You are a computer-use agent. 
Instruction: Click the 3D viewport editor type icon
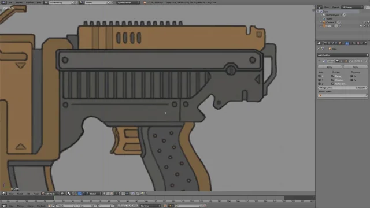4,194
